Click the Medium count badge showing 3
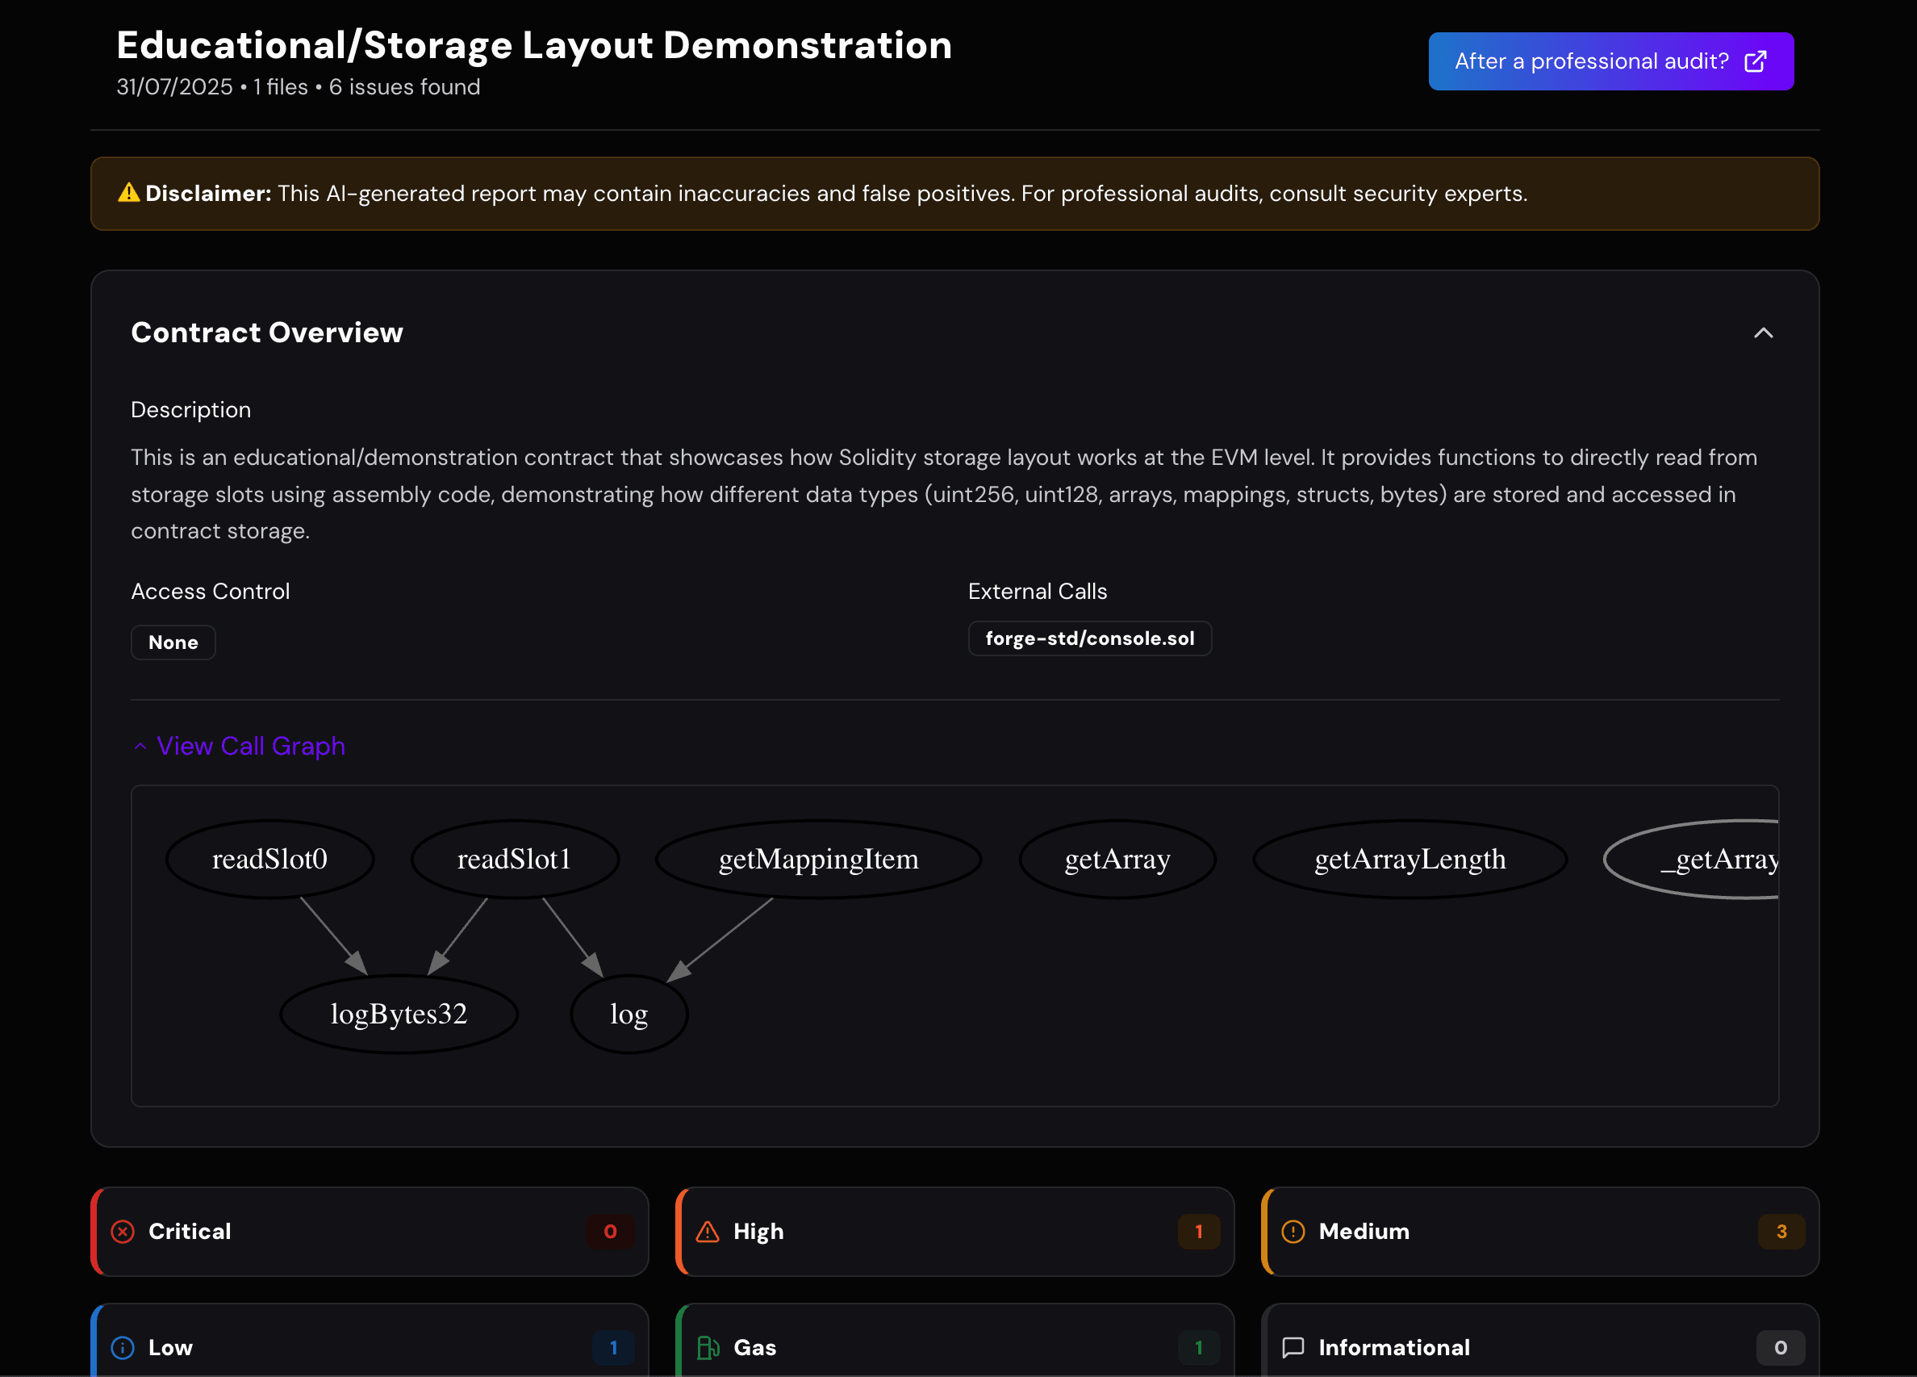 pos(1781,1232)
